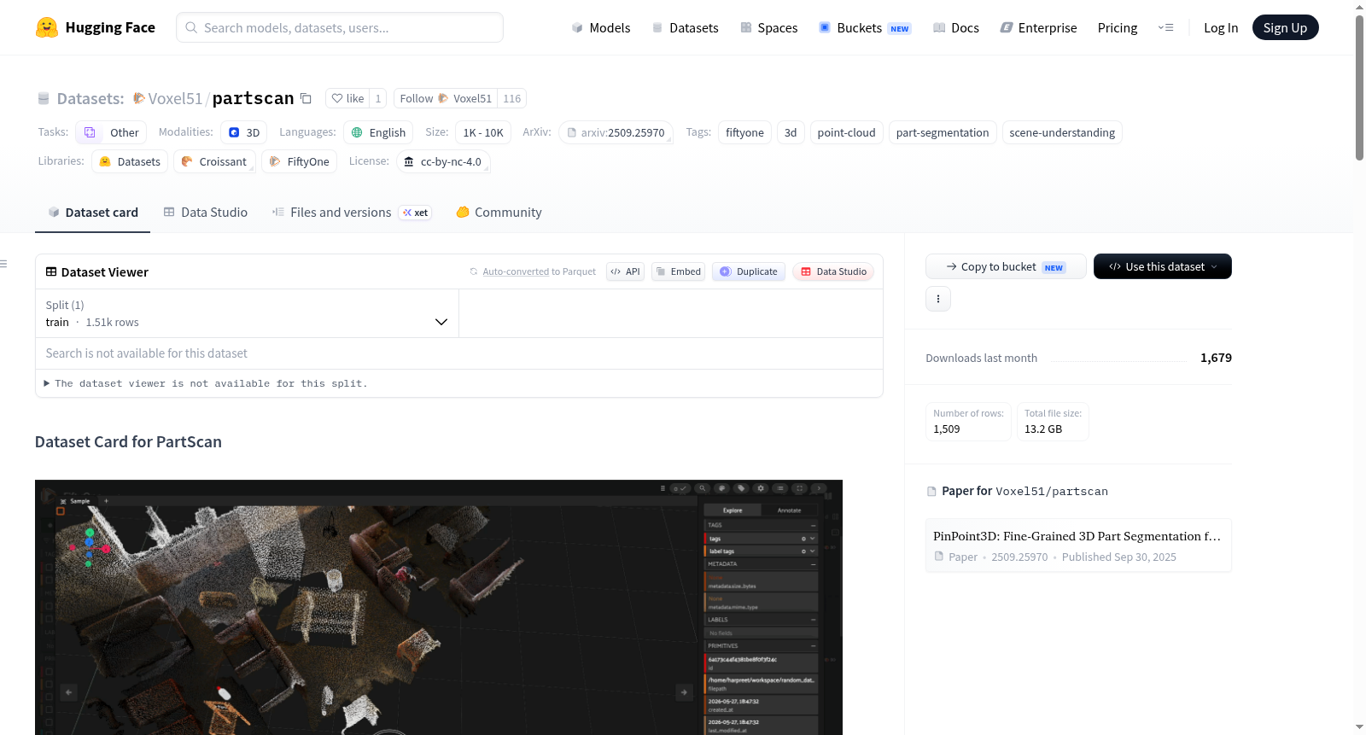Expand the dataset viewer unavailable message

tap(206, 384)
